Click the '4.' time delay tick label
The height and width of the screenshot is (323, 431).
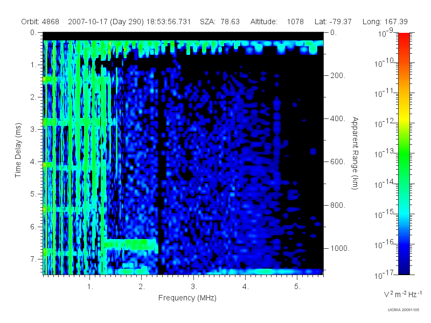coord(33,162)
